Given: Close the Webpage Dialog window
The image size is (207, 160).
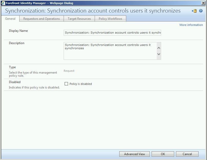Looking at the screenshot, I should [x=203, y=3].
